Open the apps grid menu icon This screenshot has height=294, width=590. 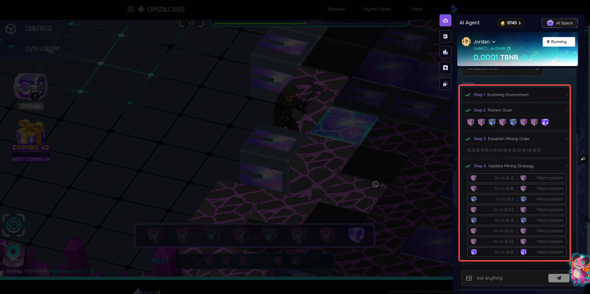(130, 9)
